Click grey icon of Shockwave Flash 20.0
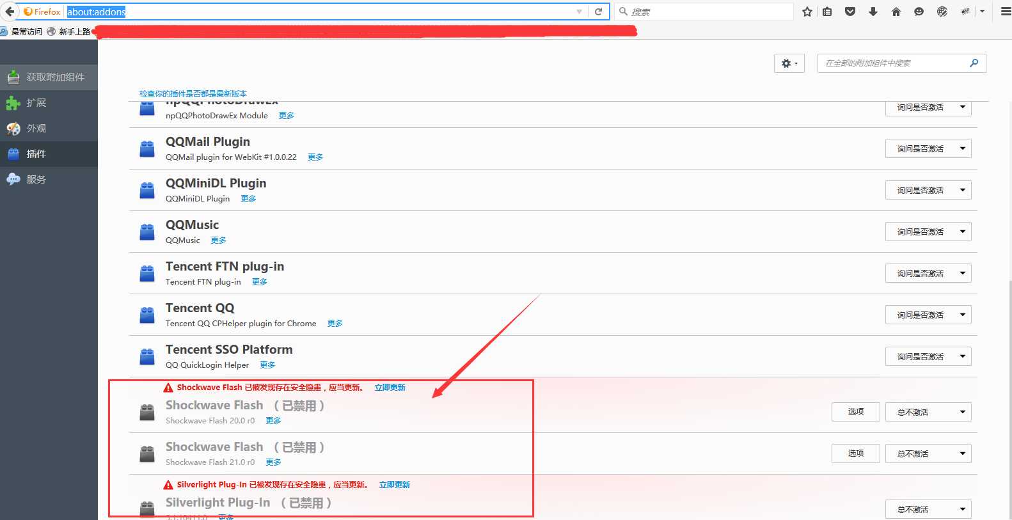 [147, 413]
